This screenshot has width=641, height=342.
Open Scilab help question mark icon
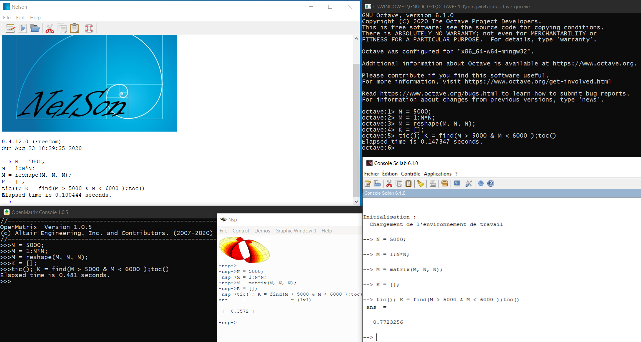(490, 183)
